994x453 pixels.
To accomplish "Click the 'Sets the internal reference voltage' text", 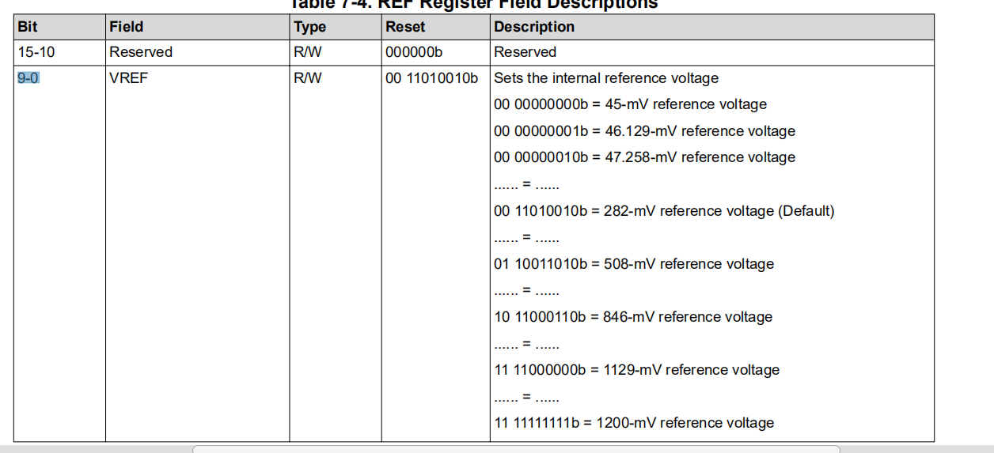I will tap(606, 78).
